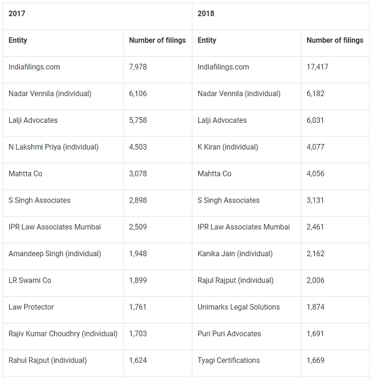This screenshot has height=379, width=374.
Task: Click the Kanika Jain (individual) entry
Action: point(236,254)
